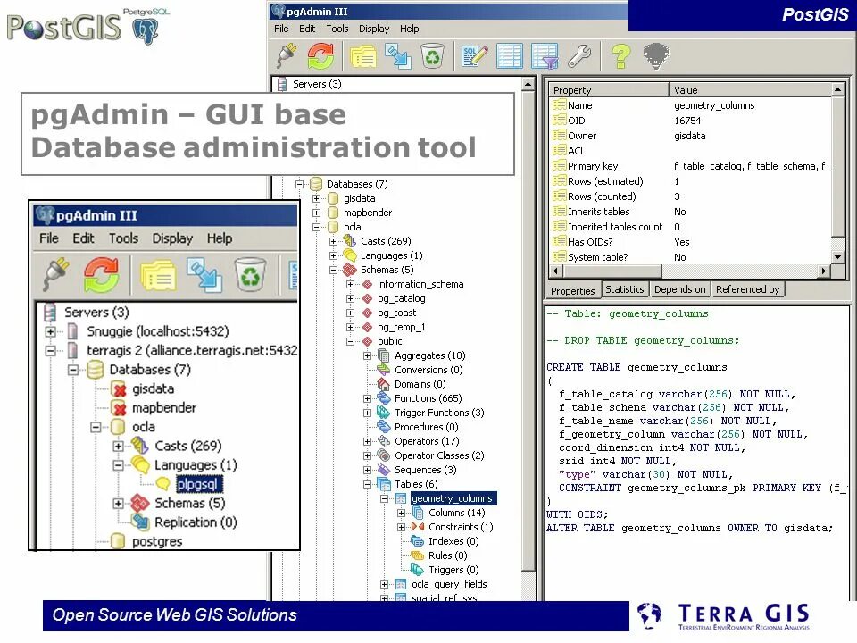Screen dimensions: 857x643
Task: Select Trigger Functions (3) in the tree
Action: pos(439,413)
